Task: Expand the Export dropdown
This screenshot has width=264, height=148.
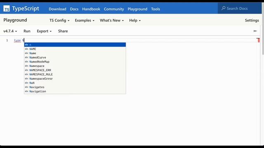Action: tap(44, 31)
